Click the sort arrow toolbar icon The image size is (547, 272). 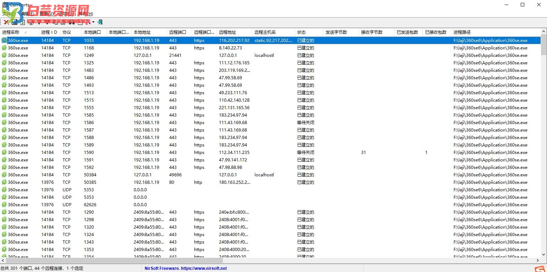click(x=88, y=22)
